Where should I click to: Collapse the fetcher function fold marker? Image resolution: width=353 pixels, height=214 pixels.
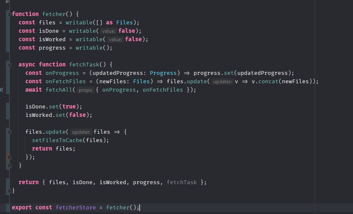[9, 15]
